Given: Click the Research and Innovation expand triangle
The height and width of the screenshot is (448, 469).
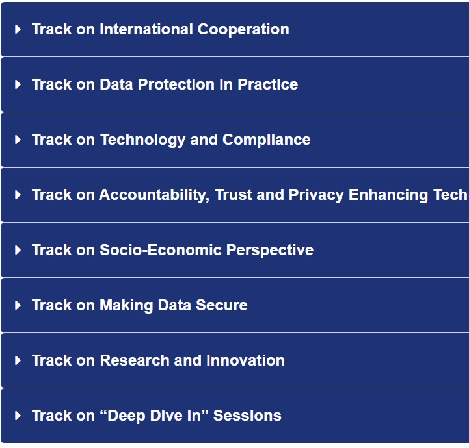Looking at the screenshot, I should coord(18,360).
